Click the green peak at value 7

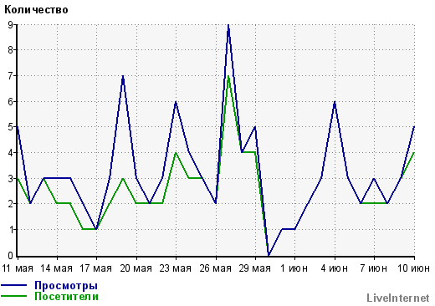click(x=228, y=77)
